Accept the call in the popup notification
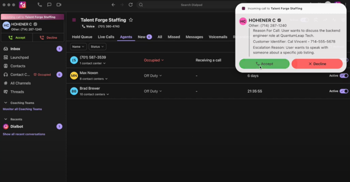 pyautogui.click(x=264, y=64)
